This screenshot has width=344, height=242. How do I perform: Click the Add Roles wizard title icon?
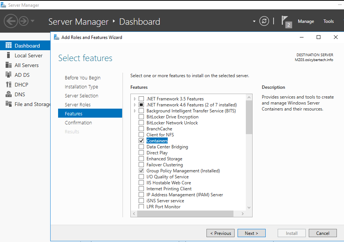click(57, 37)
